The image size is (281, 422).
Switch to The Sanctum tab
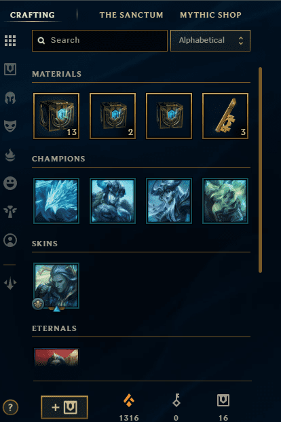132,15
